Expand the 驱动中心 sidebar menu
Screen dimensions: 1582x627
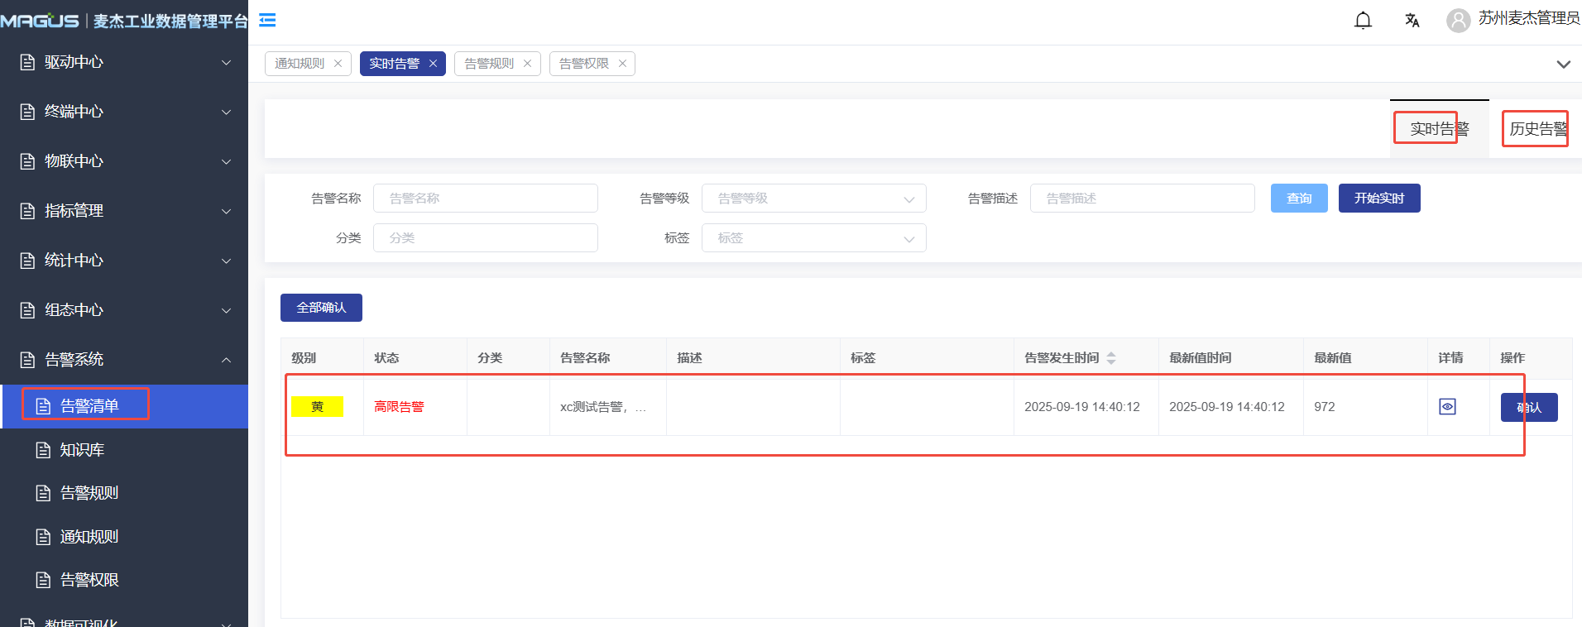[x=124, y=62]
